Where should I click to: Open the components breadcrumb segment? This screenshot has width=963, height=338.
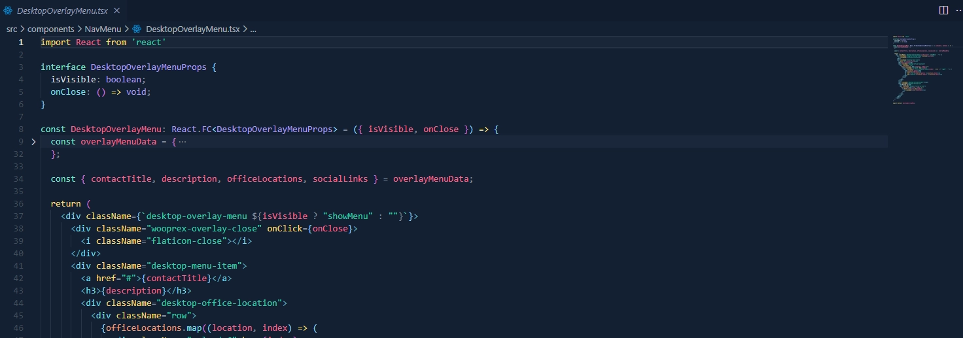50,29
